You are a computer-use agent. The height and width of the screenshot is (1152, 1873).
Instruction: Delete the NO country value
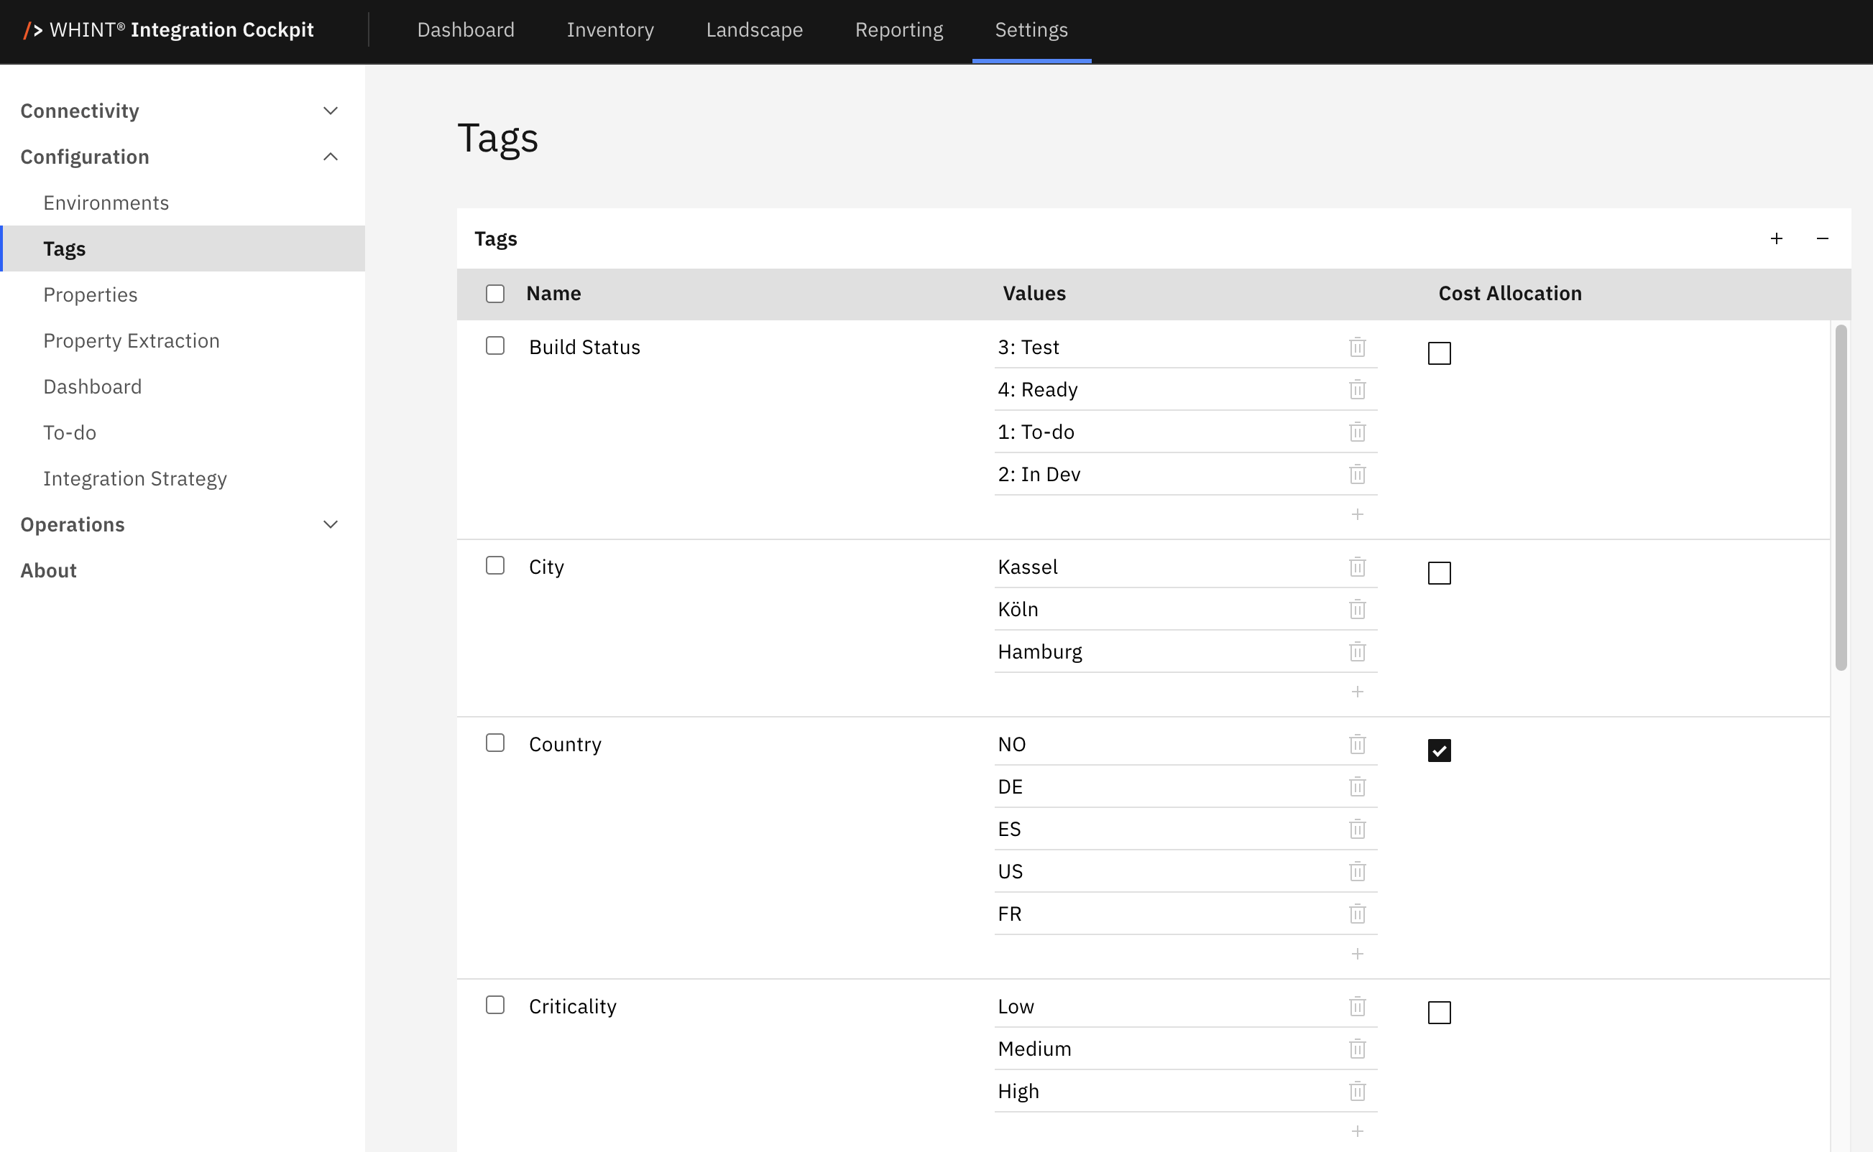pyautogui.click(x=1357, y=744)
